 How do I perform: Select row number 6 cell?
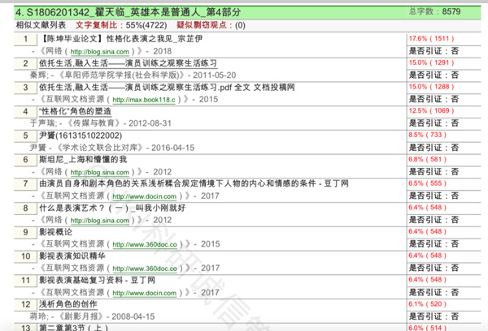tap(25, 160)
